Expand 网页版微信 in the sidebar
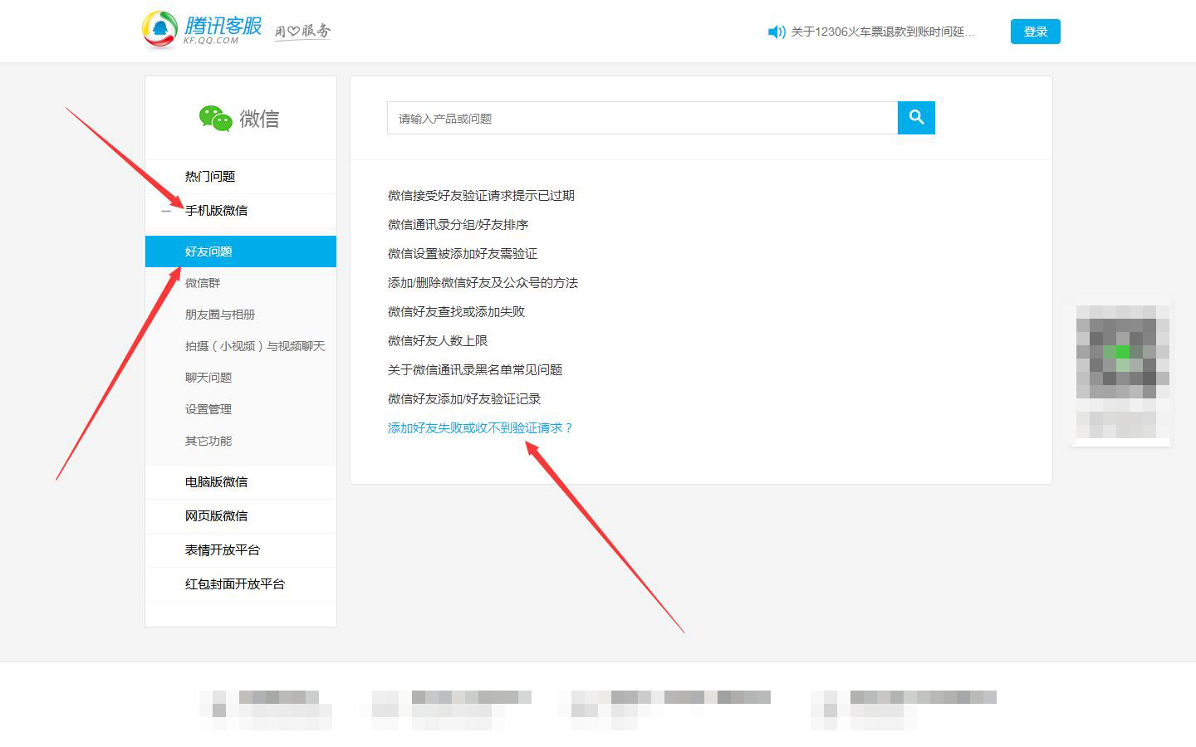Image resolution: width=1196 pixels, height=747 pixels. [x=216, y=516]
